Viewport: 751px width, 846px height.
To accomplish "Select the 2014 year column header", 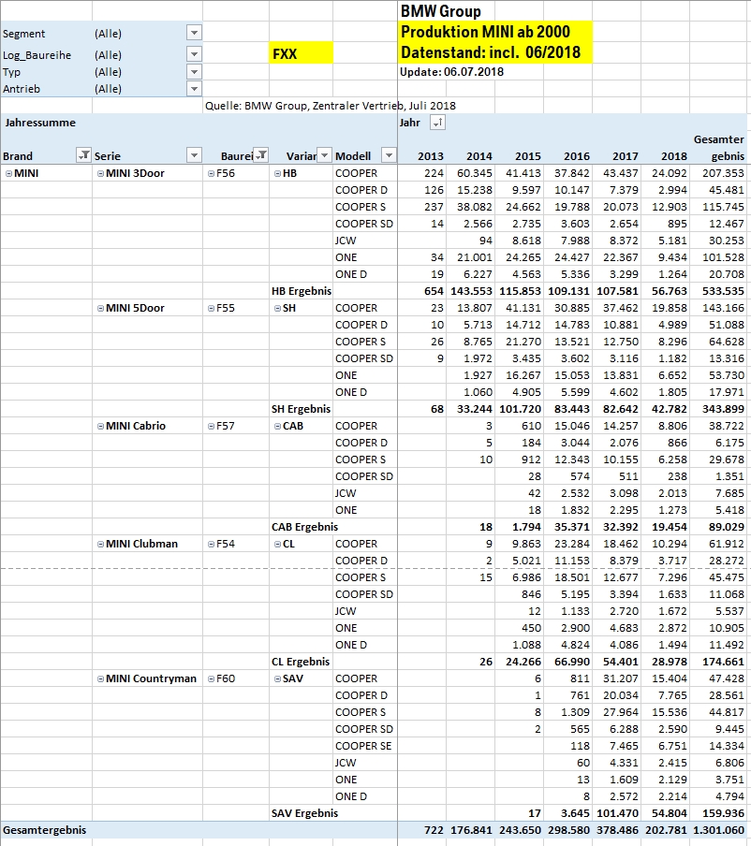I will [x=479, y=156].
